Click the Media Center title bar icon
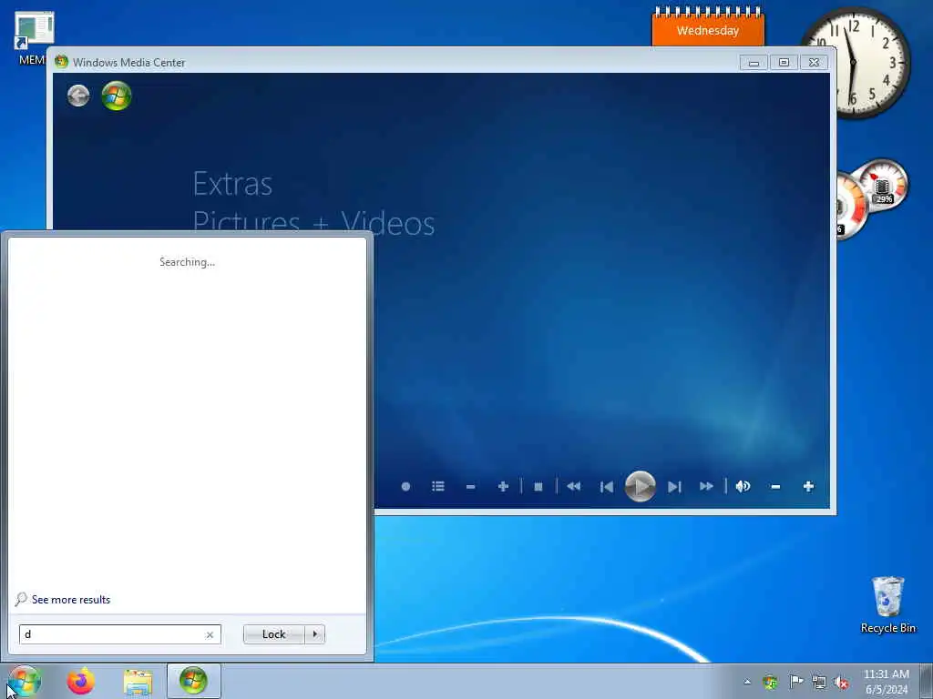The height and width of the screenshot is (699, 933). pyautogui.click(x=61, y=62)
